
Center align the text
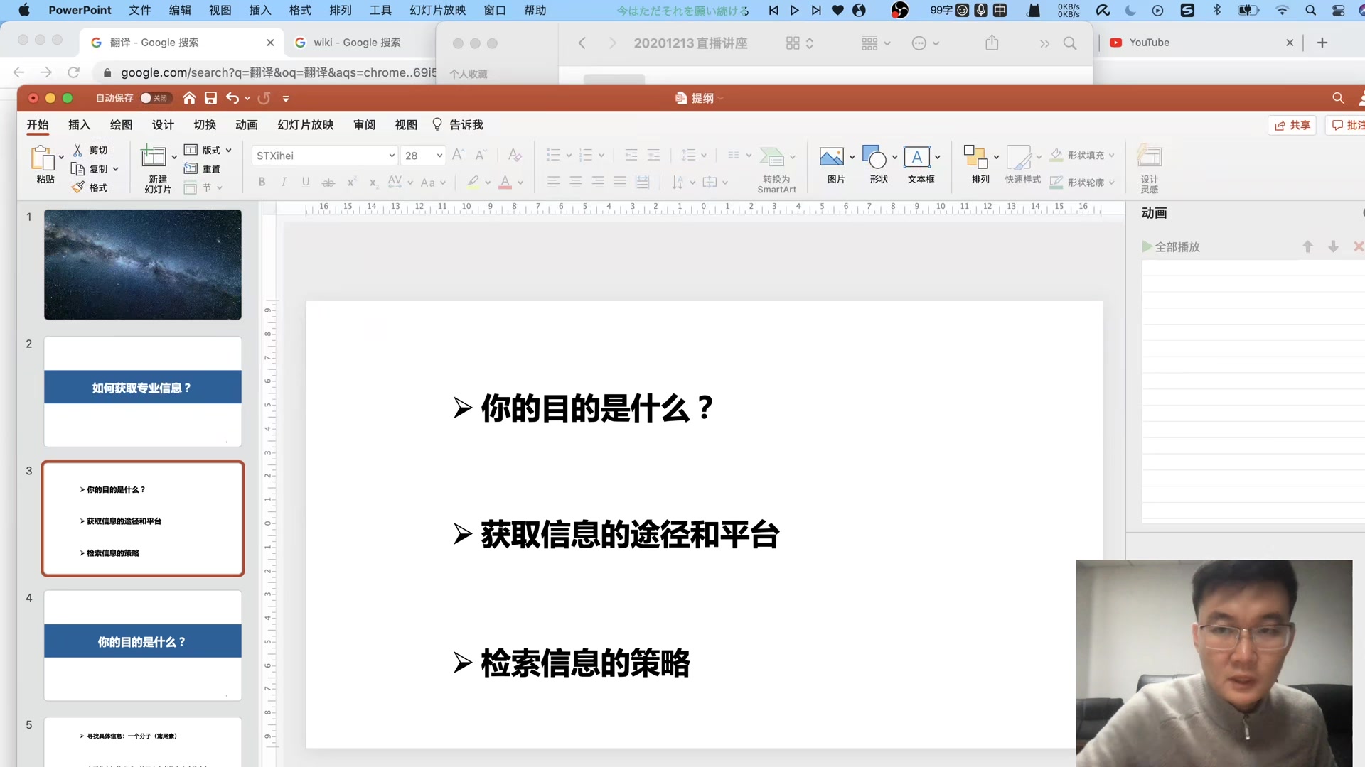point(576,182)
